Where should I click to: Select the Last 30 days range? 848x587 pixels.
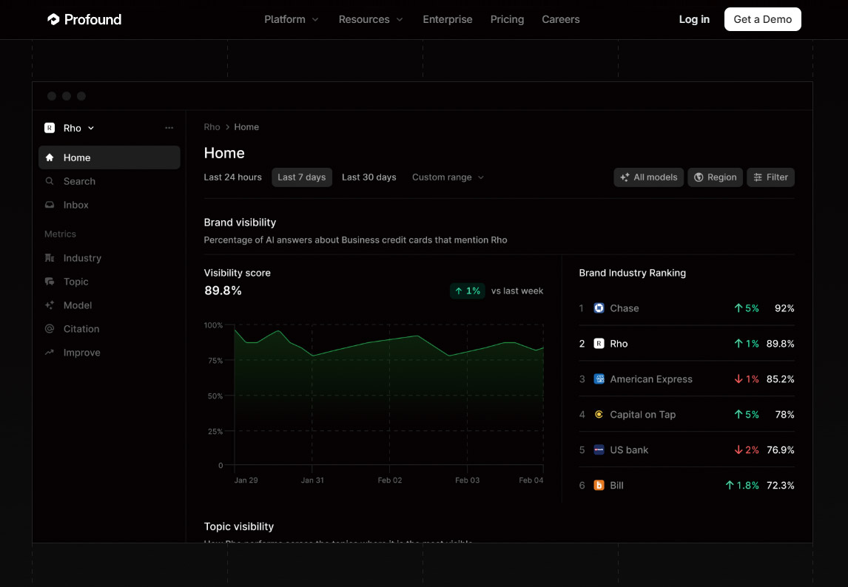[x=369, y=177]
